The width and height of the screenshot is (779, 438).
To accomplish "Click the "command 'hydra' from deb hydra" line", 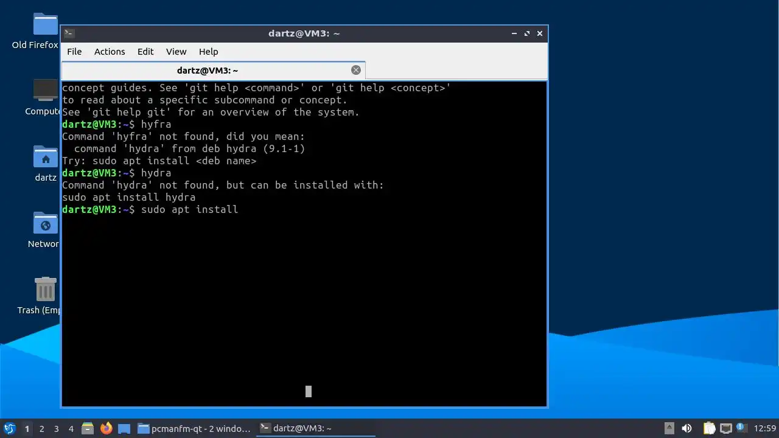I will point(189,148).
